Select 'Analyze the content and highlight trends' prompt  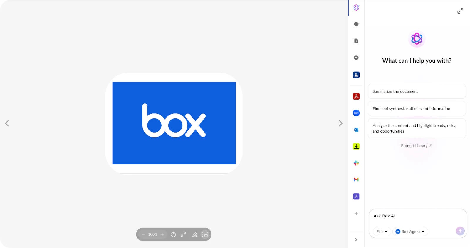[417, 128]
